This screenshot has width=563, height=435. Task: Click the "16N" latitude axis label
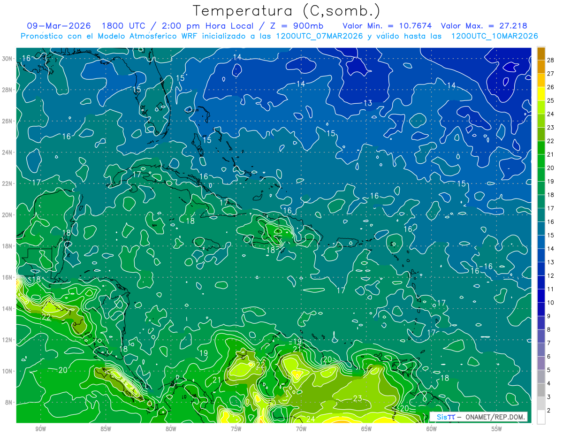7,277
